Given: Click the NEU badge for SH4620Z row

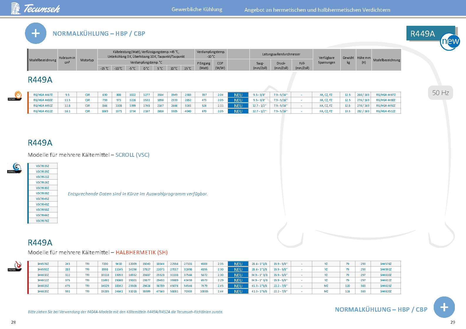Looking at the screenshot, I should [x=238, y=292].
